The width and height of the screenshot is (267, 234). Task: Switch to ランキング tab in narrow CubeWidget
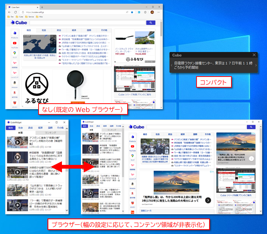pyautogui.click(x=50, y=133)
